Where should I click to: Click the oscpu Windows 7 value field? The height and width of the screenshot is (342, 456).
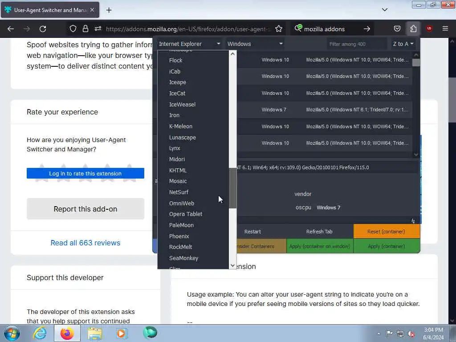click(x=366, y=208)
